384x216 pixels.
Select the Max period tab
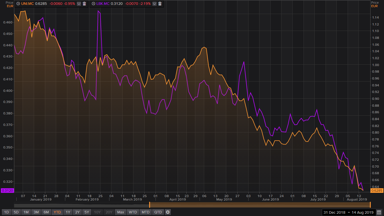pyautogui.click(x=121, y=212)
